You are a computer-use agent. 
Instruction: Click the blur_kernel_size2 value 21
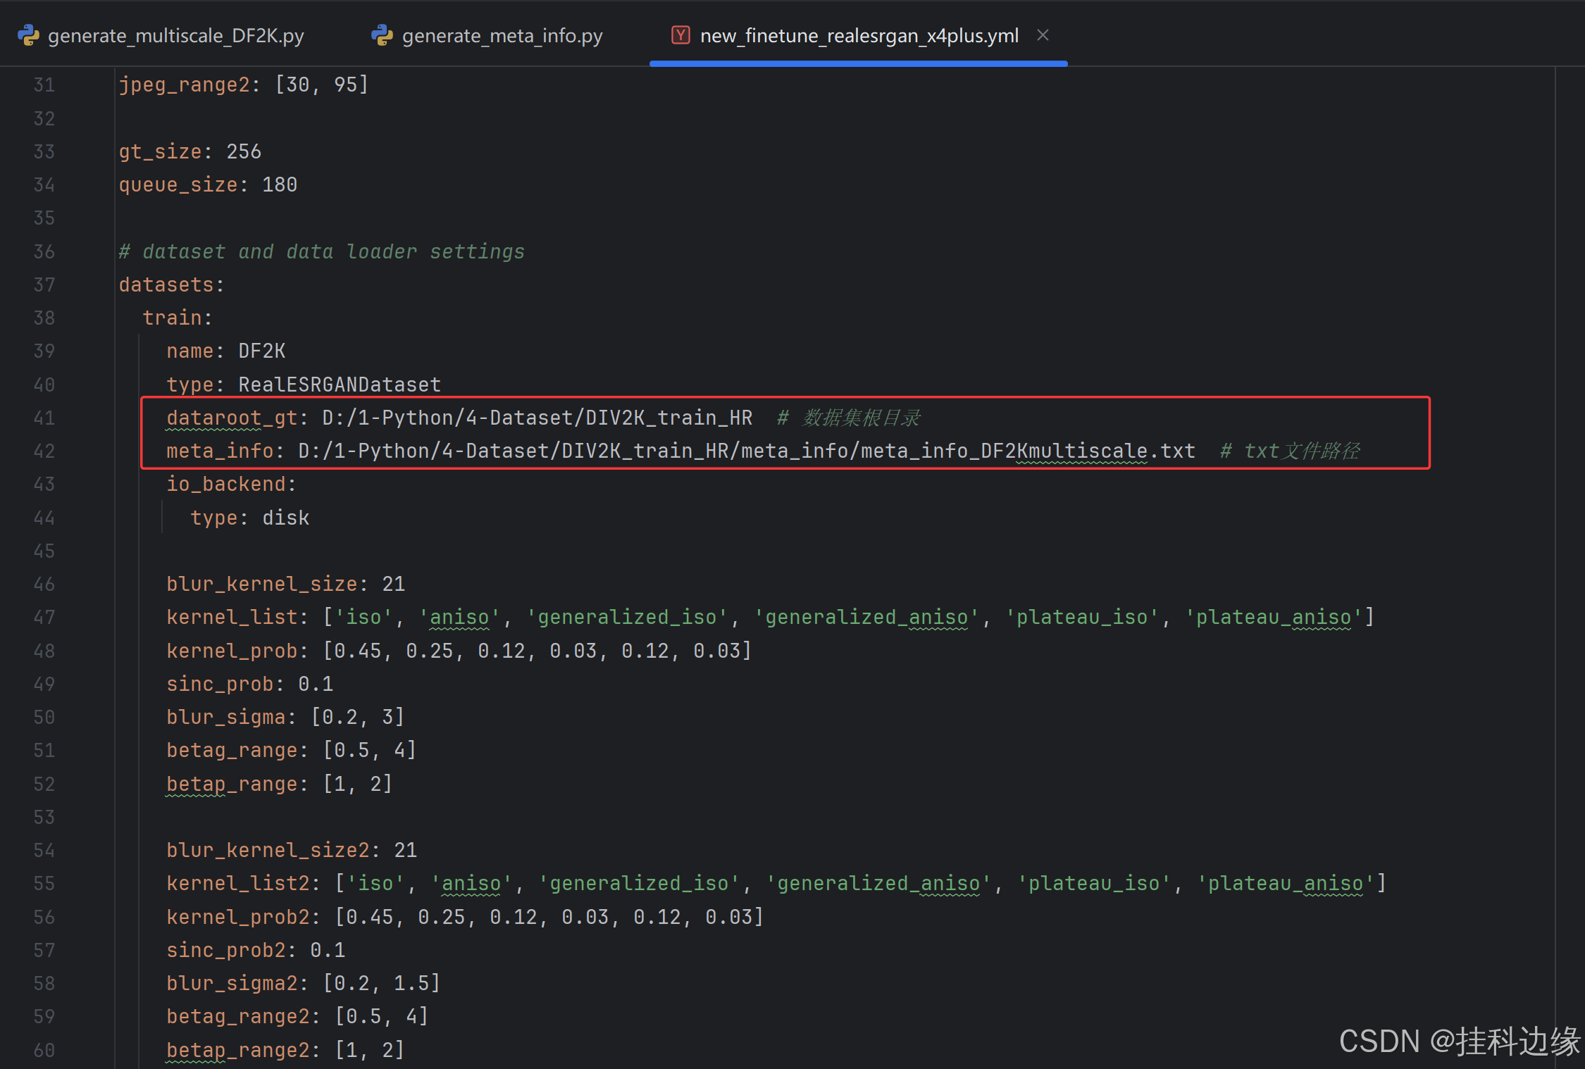[405, 850]
